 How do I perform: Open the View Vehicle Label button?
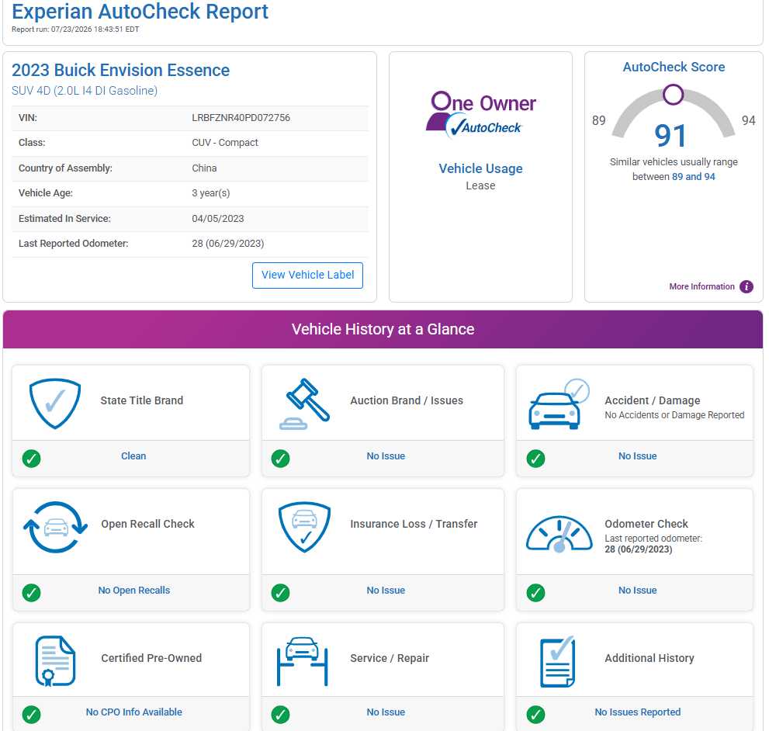[307, 275]
